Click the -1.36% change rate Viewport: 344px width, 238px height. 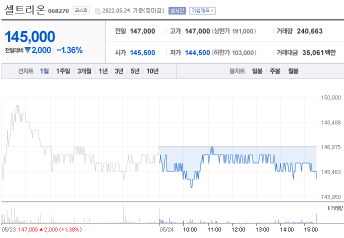[69, 50]
